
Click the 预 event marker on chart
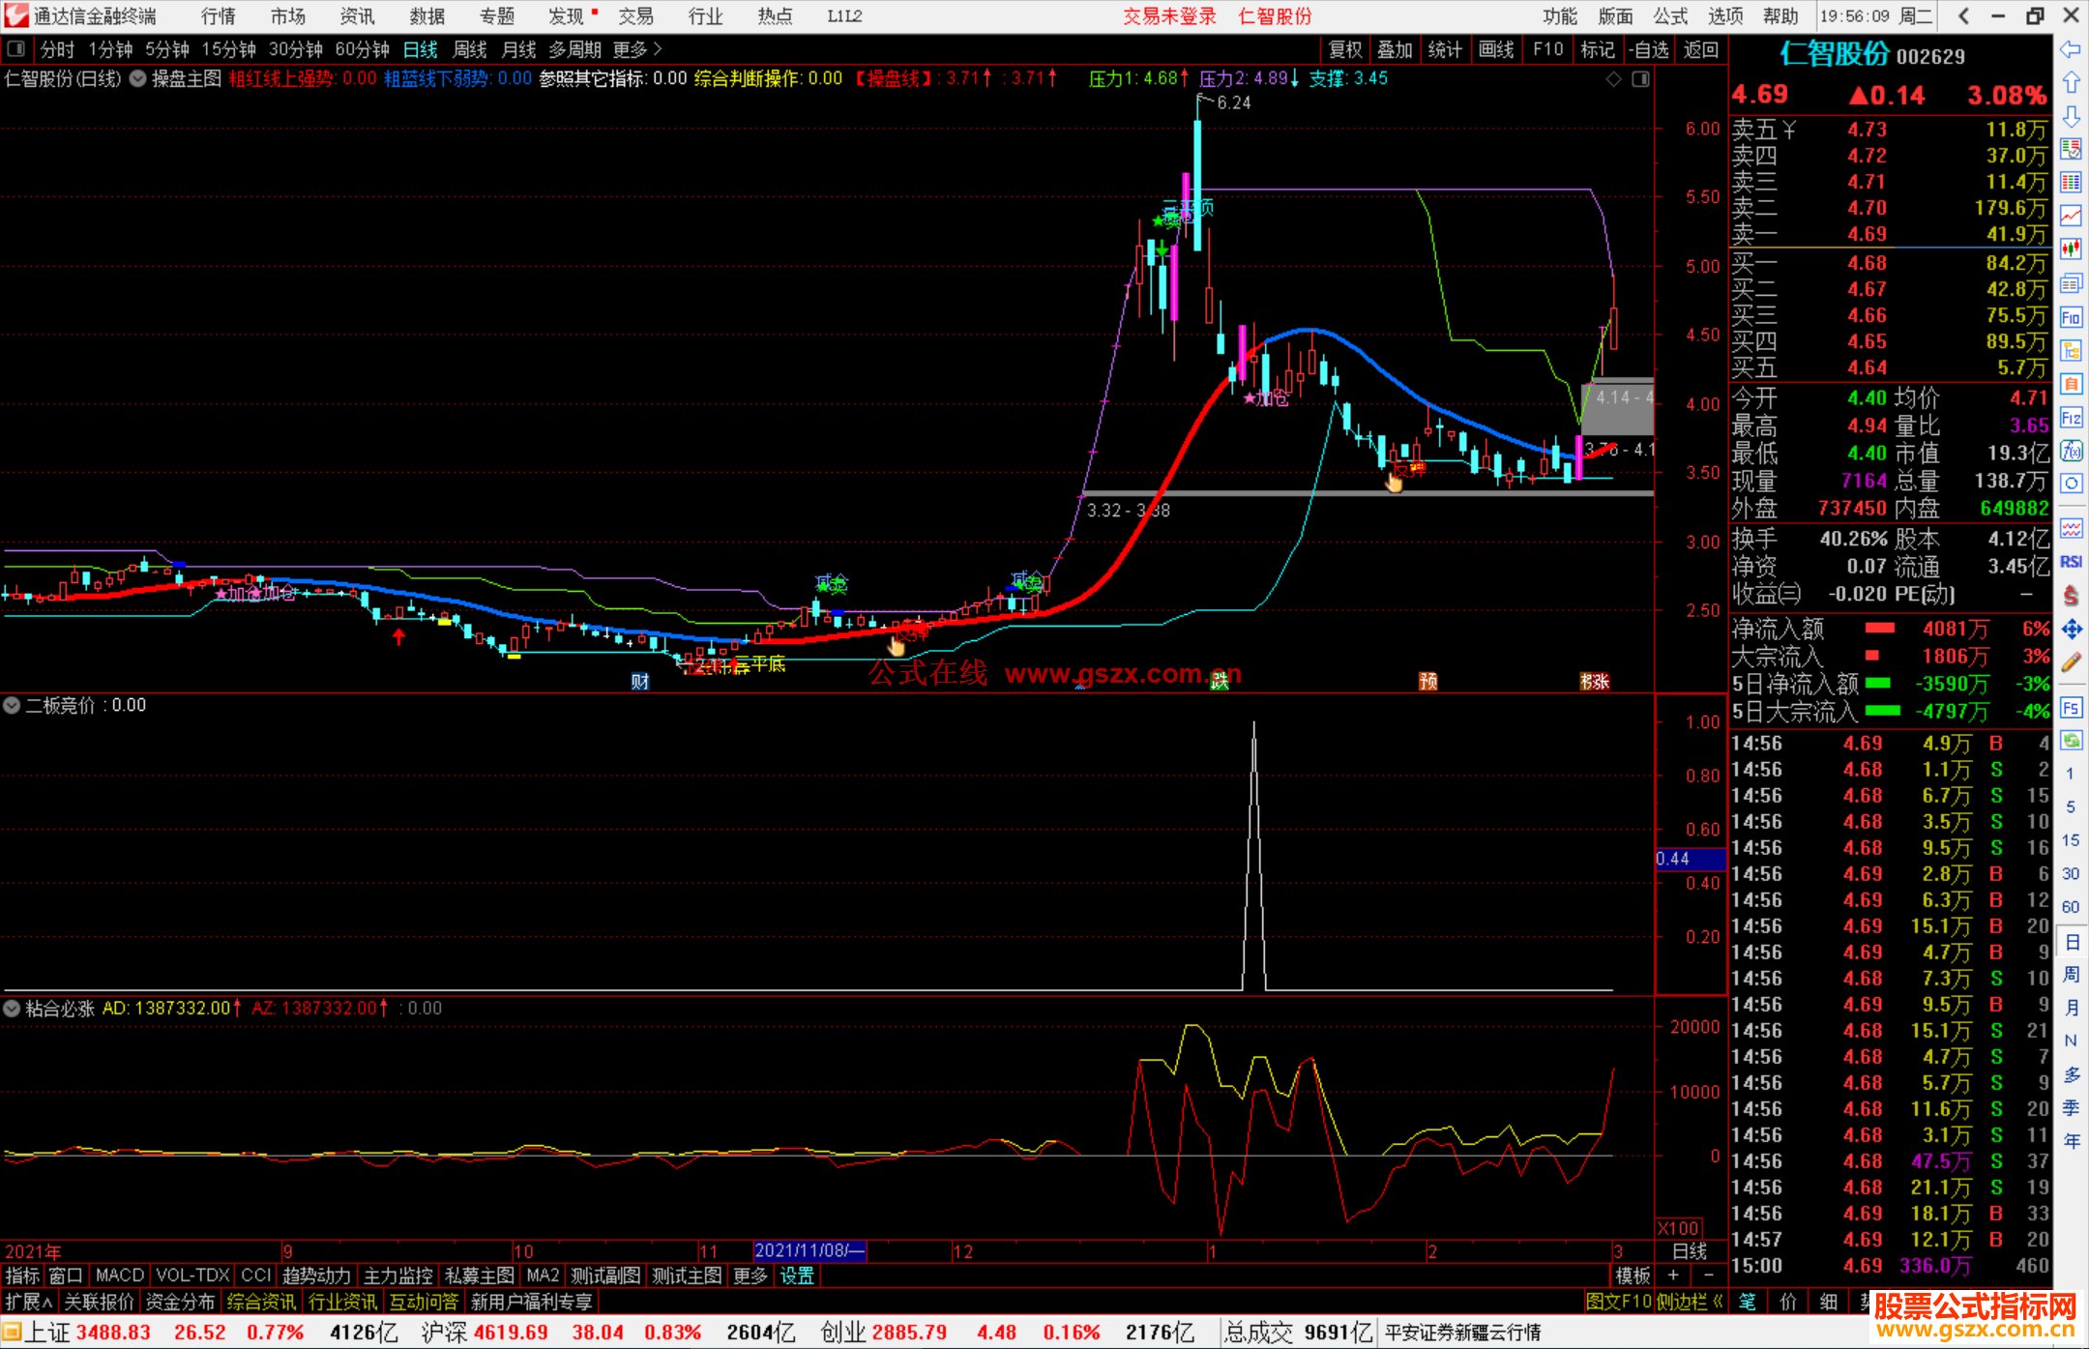[1428, 682]
